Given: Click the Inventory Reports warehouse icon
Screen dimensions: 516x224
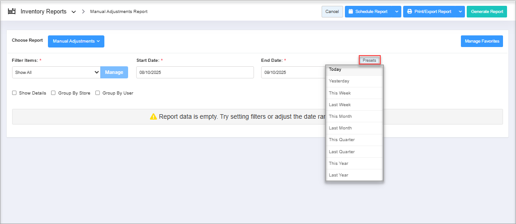Looking at the screenshot, I should 12,11.
